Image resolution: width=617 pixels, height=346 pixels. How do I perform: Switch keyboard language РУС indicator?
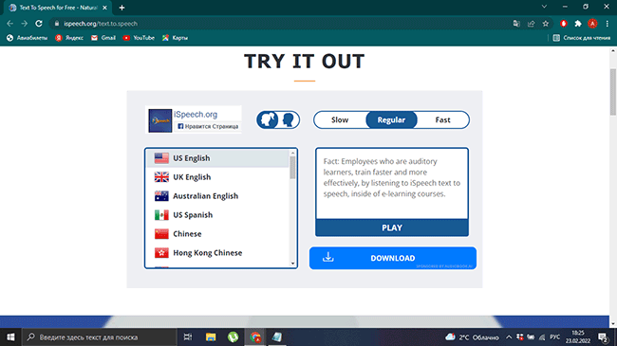(555, 337)
